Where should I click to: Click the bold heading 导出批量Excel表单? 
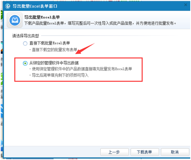pos(42,17)
